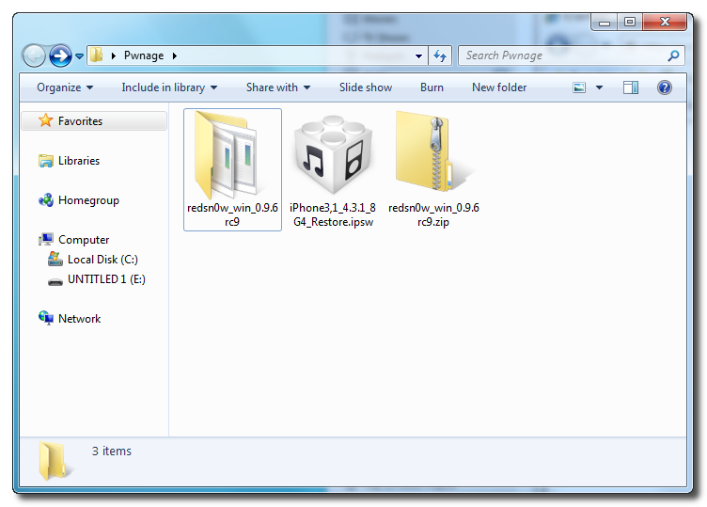Click the UNTITLED 1 (E:) drive icon

(55, 282)
